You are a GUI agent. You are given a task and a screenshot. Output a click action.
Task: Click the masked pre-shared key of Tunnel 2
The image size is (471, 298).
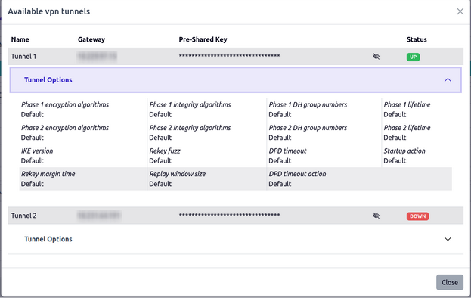(x=230, y=215)
